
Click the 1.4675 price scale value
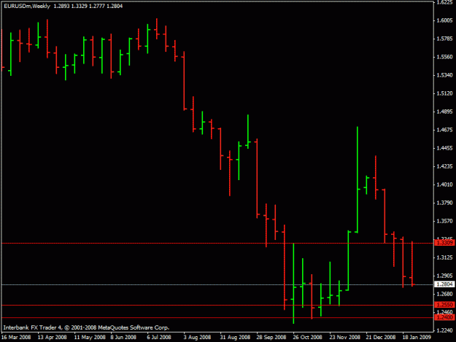tap(444, 130)
